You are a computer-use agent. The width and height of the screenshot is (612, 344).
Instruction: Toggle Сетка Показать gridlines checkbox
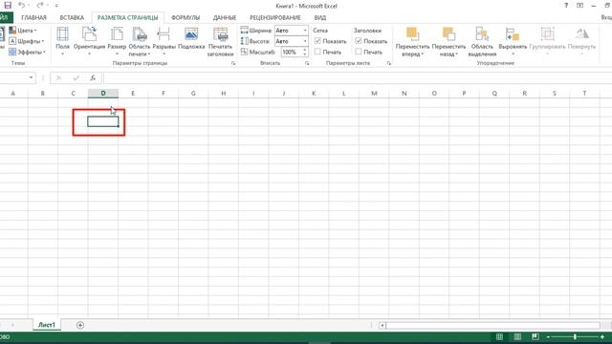tap(317, 40)
